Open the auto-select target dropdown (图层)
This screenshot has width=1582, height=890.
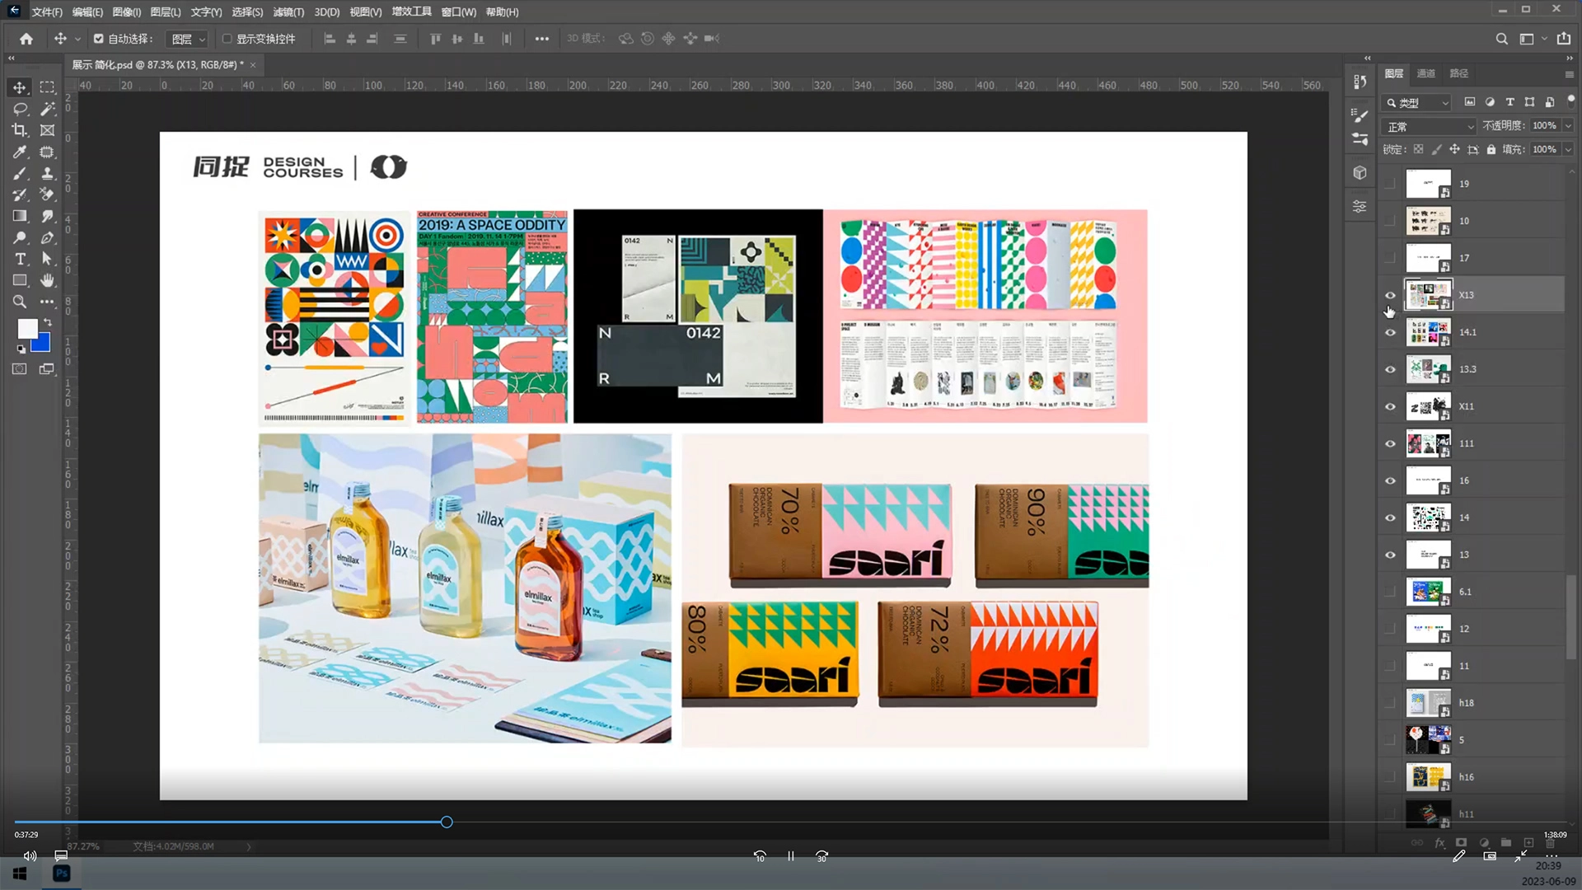(x=189, y=39)
